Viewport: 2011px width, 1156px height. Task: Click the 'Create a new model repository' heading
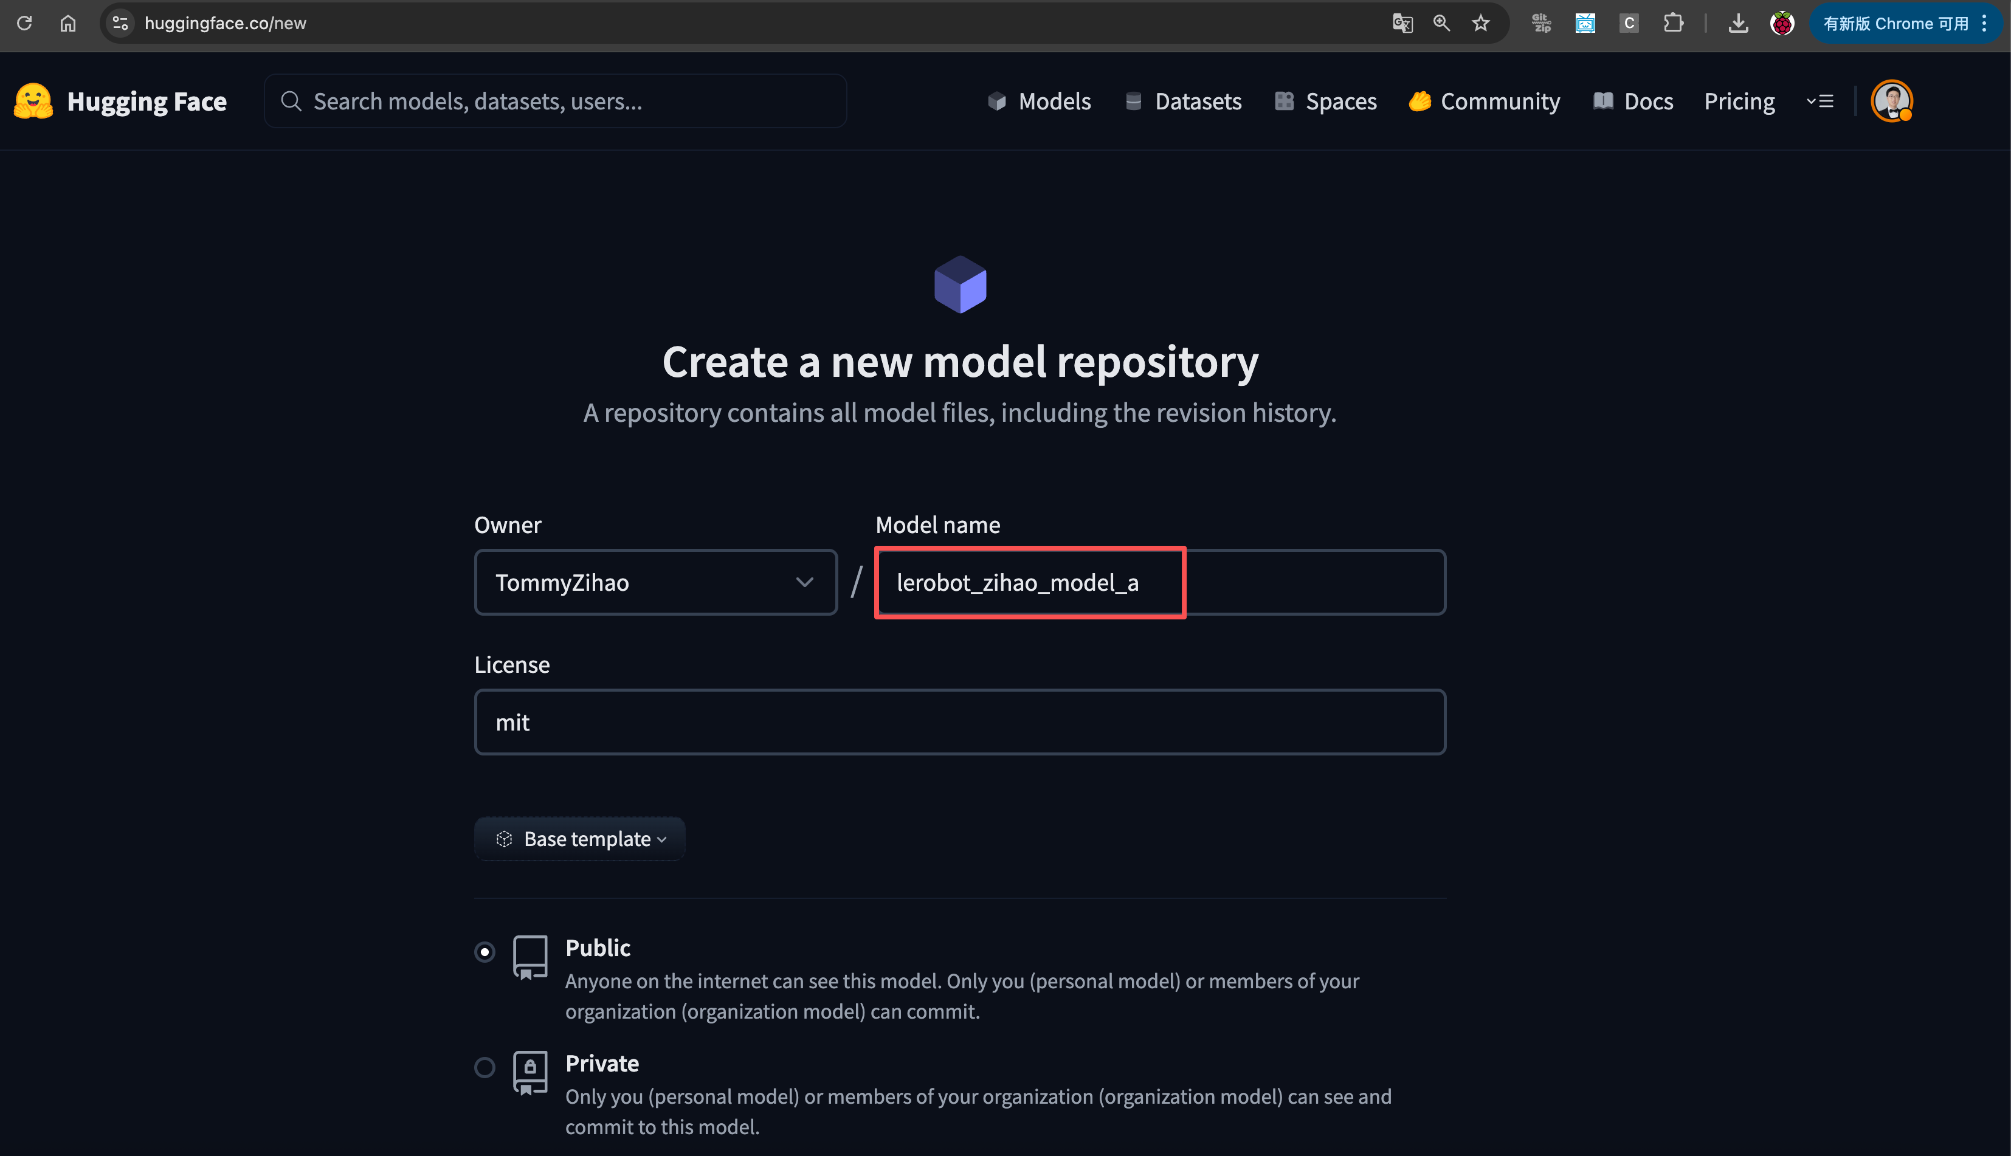[x=961, y=361]
